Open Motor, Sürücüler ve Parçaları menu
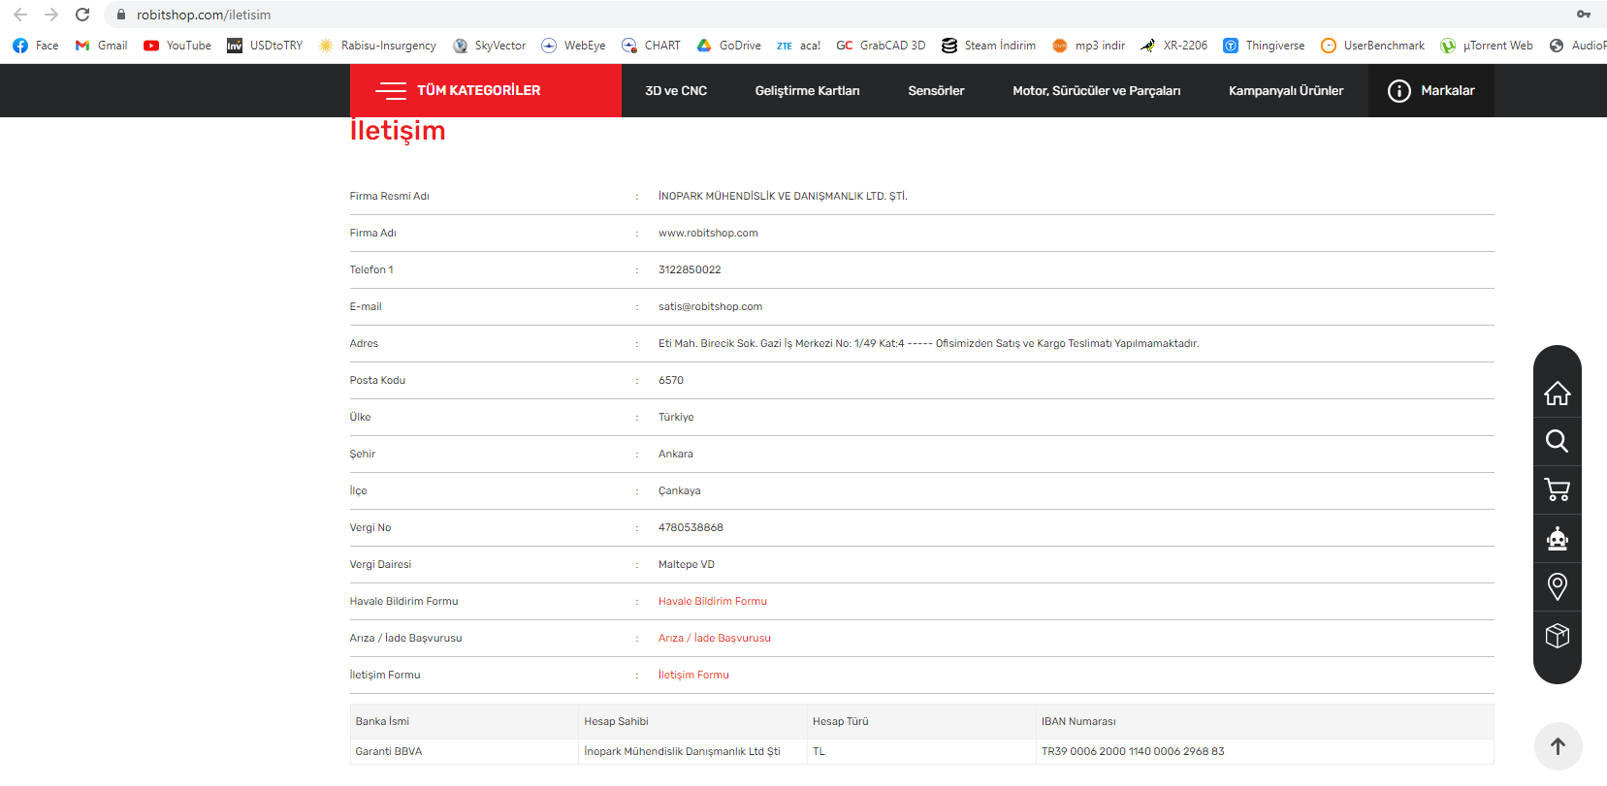The height and width of the screenshot is (786, 1607). click(1096, 91)
